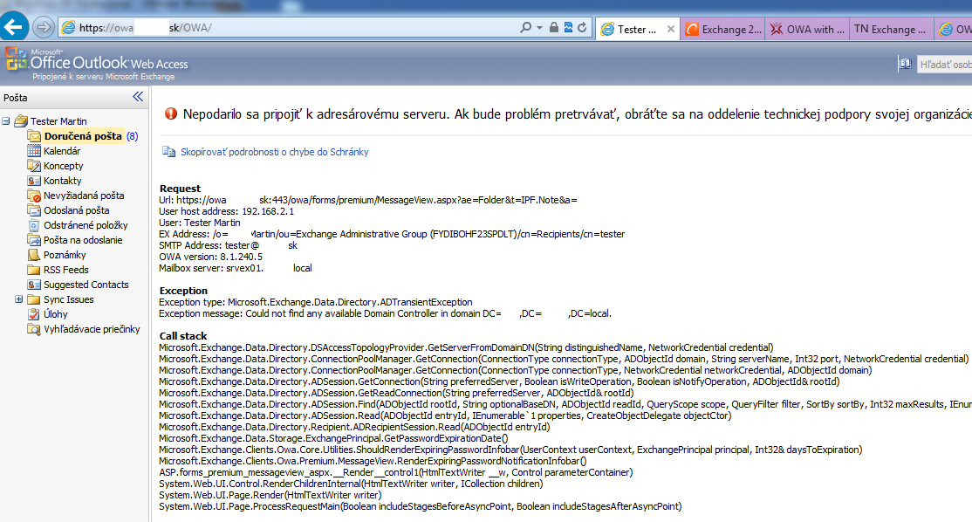
Task: Select the Koncepty folder label
Action: [63, 166]
